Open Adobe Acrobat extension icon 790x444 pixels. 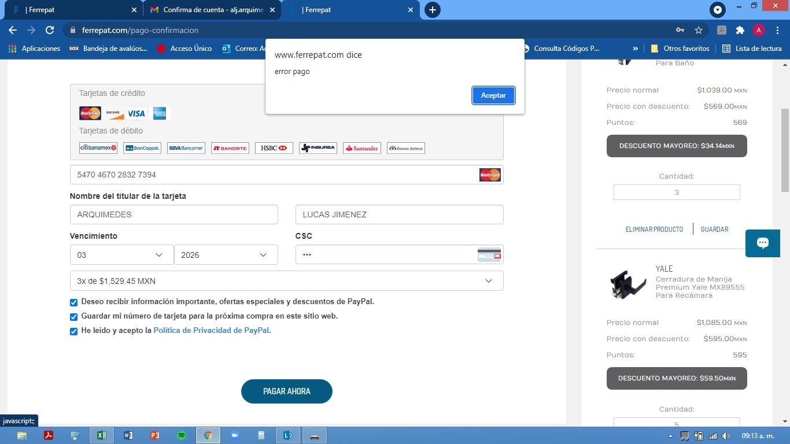[x=722, y=30]
